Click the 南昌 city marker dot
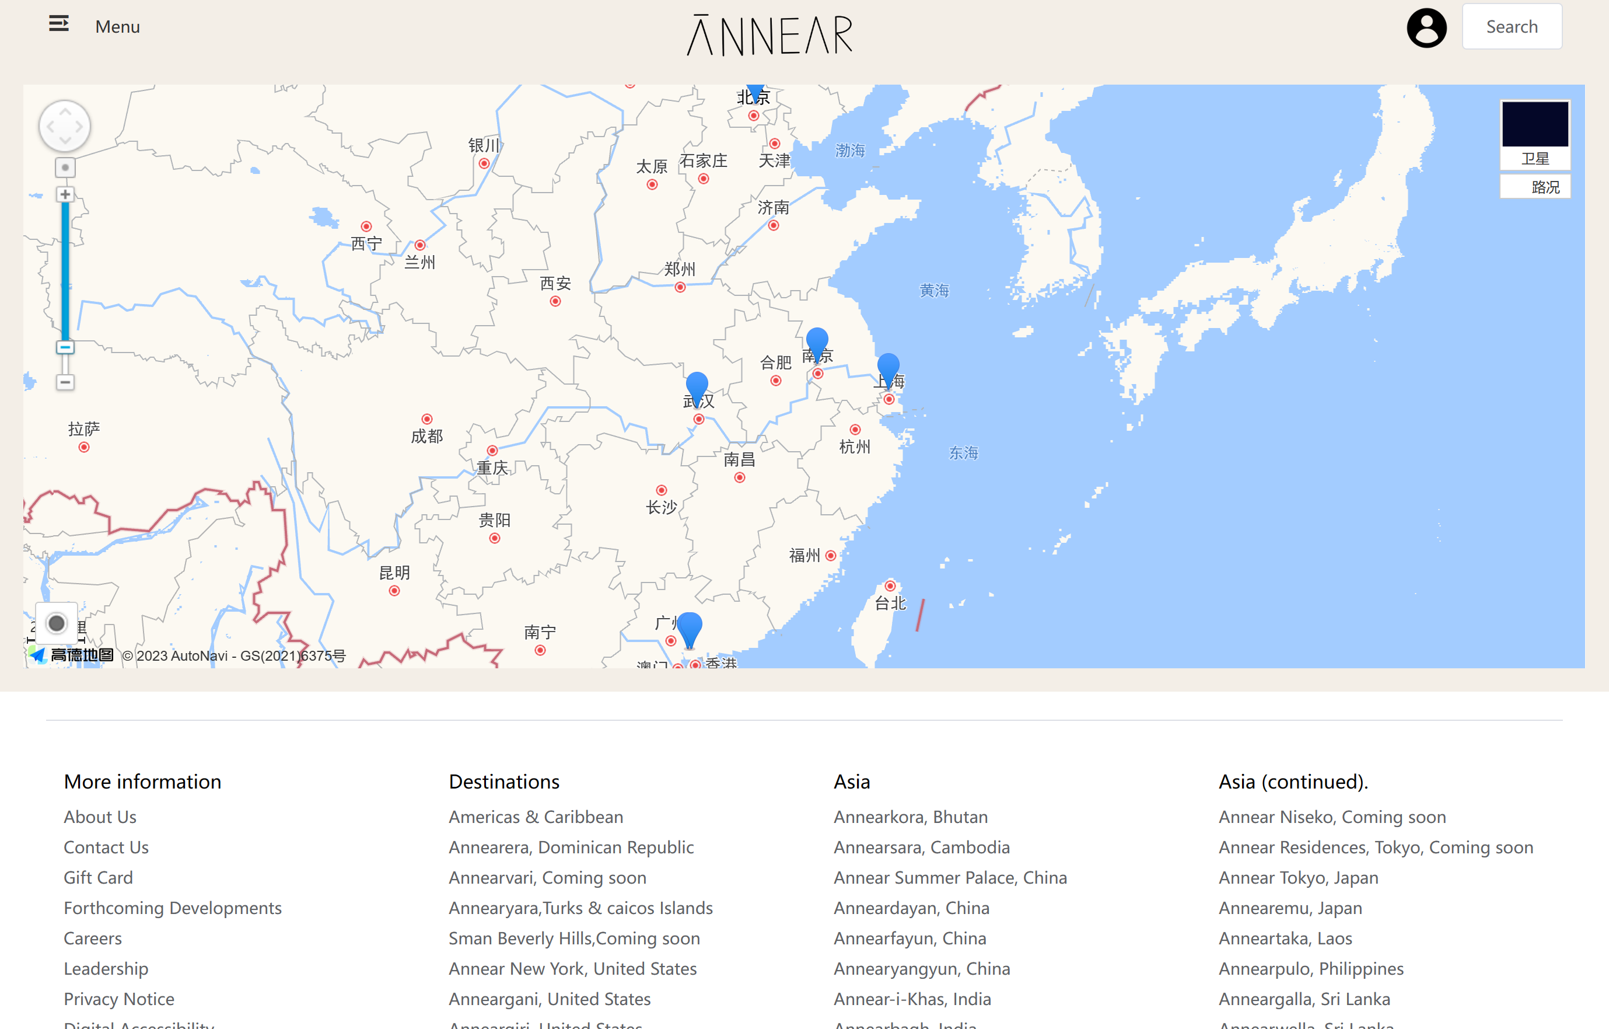This screenshot has height=1029, width=1609. click(x=740, y=477)
